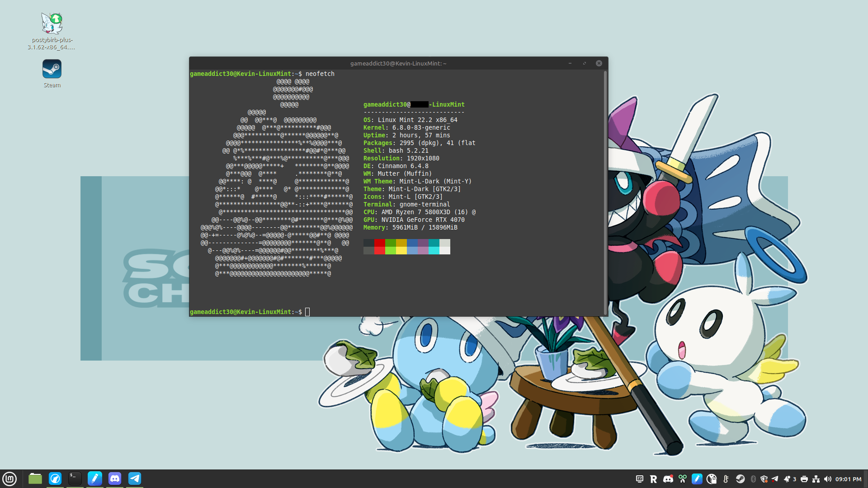Click the 'Resolution: 1920x1080' line
Image resolution: width=868 pixels, height=488 pixels.
click(401, 158)
